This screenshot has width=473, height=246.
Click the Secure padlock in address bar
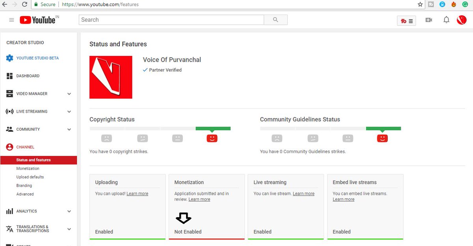coord(36,5)
